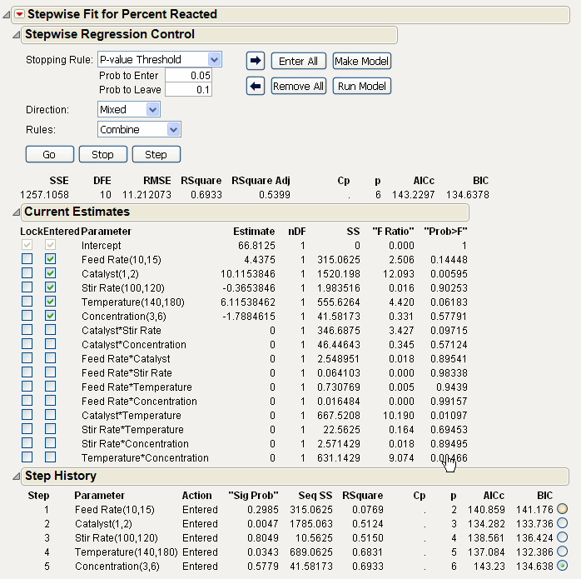This screenshot has height=579, width=581.
Task: Check Entered box for Catalyst*Temperature
Action: [51, 415]
